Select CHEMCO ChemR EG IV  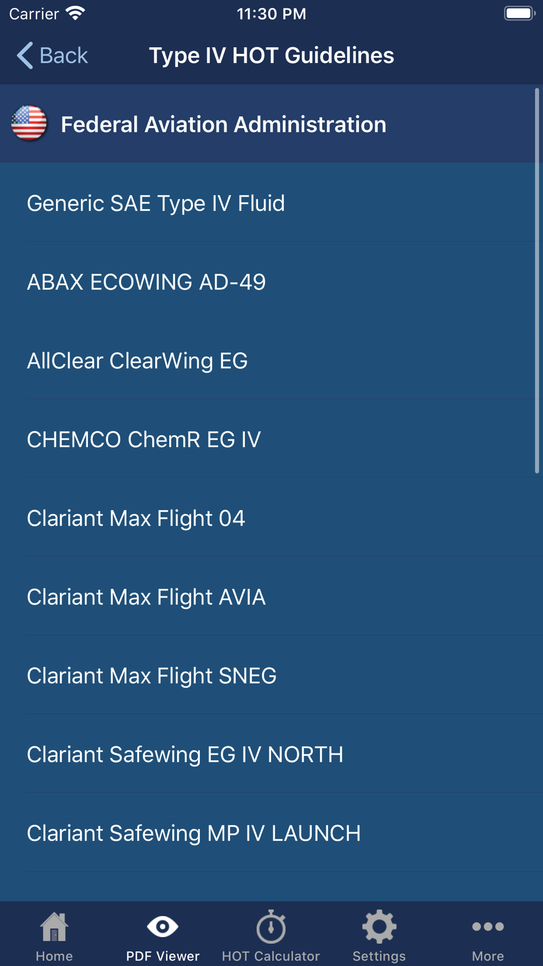144,440
